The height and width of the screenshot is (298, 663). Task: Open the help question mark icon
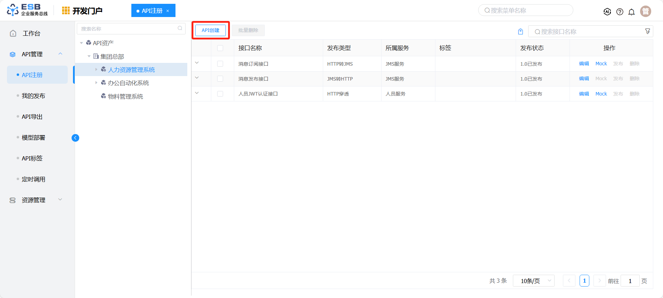click(620, 12)
